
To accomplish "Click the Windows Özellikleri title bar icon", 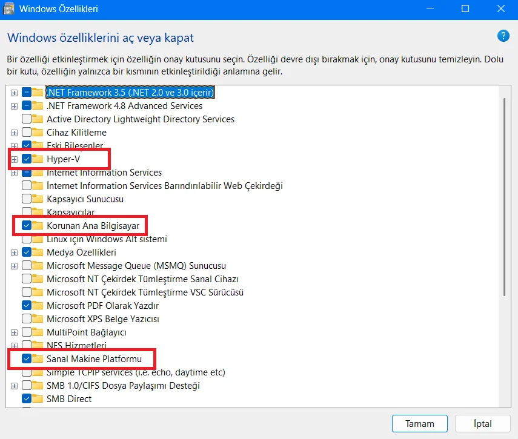I will pos(8,9).
